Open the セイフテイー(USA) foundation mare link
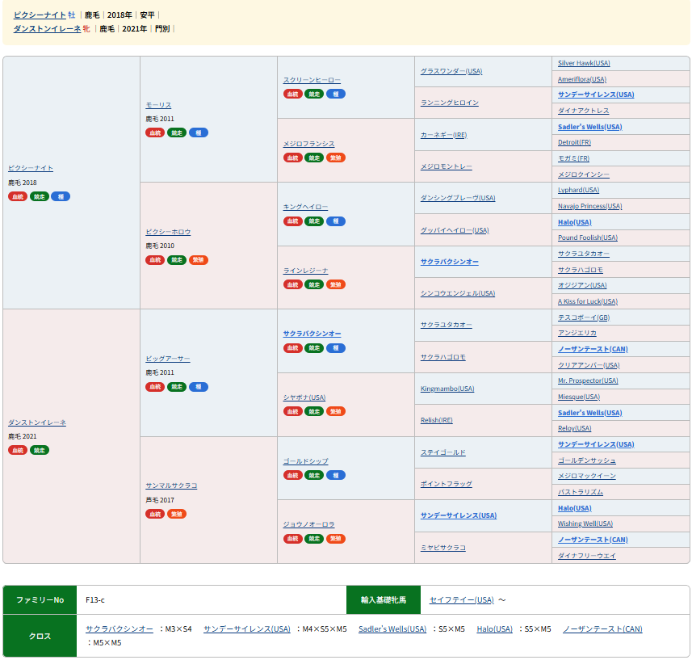 point(461,599)
